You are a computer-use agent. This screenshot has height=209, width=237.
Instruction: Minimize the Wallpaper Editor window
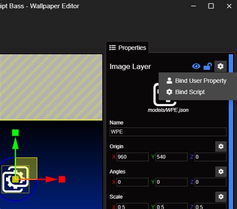click(x=193, y=6)
